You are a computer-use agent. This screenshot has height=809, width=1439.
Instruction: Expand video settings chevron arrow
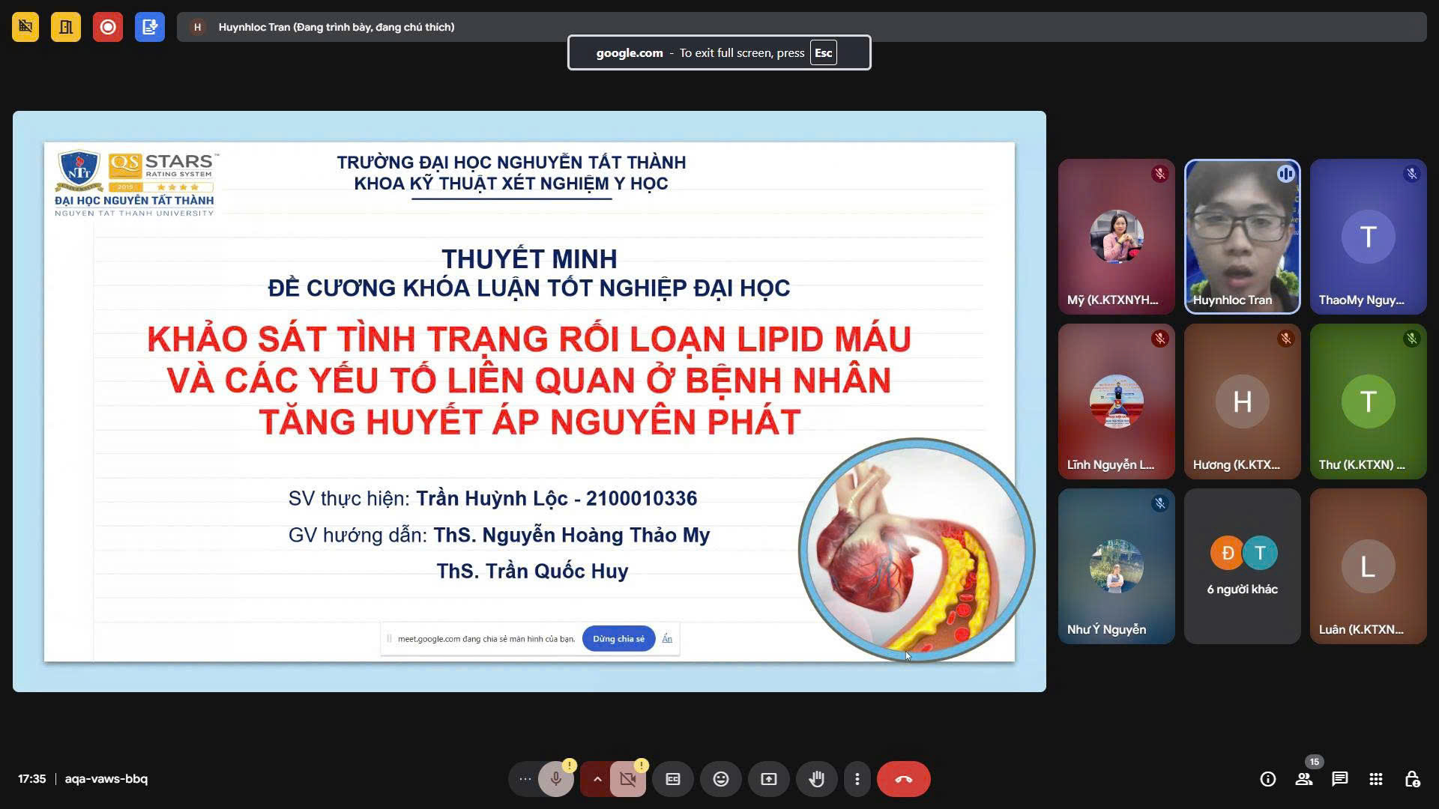click(x=597, y=779)
